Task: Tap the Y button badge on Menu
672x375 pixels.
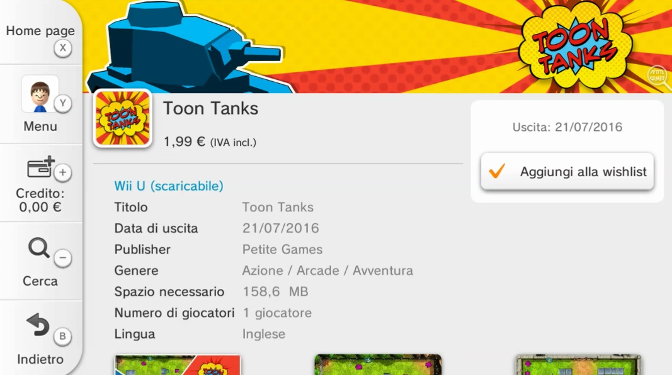Action: click(62, 103)
